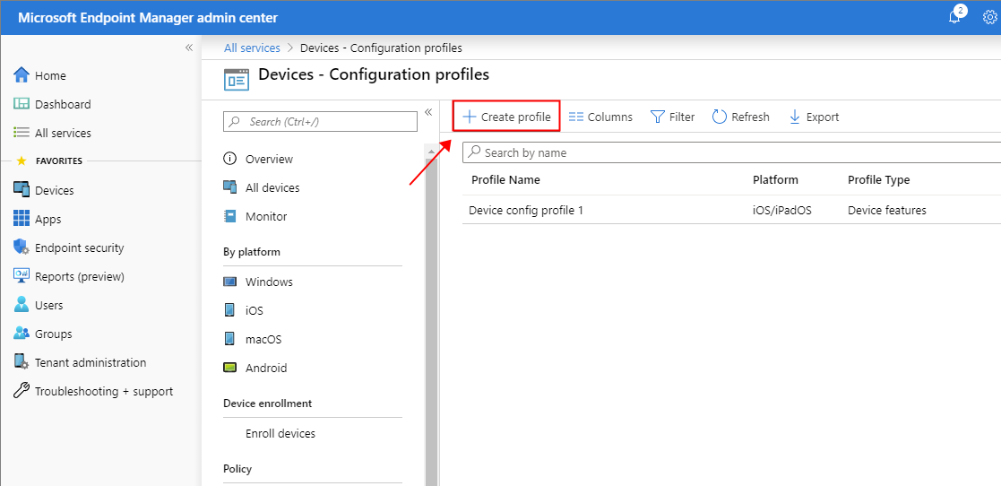
Task: Click the iOS platform icon
Action: (229, 310)
